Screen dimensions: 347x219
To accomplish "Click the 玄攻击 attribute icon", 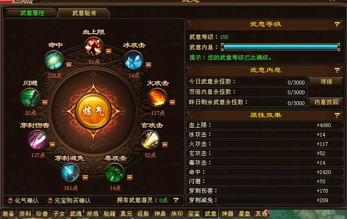I will (150, 140).
